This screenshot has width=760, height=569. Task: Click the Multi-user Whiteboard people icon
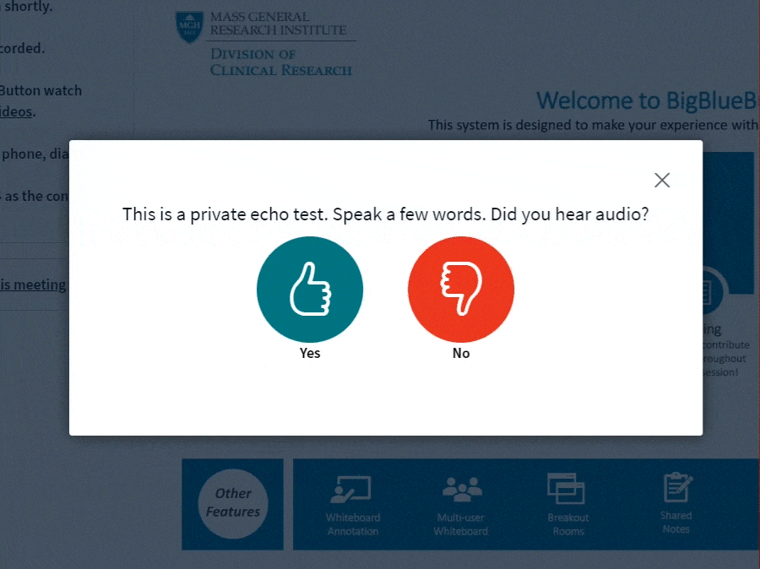[461, 489]
